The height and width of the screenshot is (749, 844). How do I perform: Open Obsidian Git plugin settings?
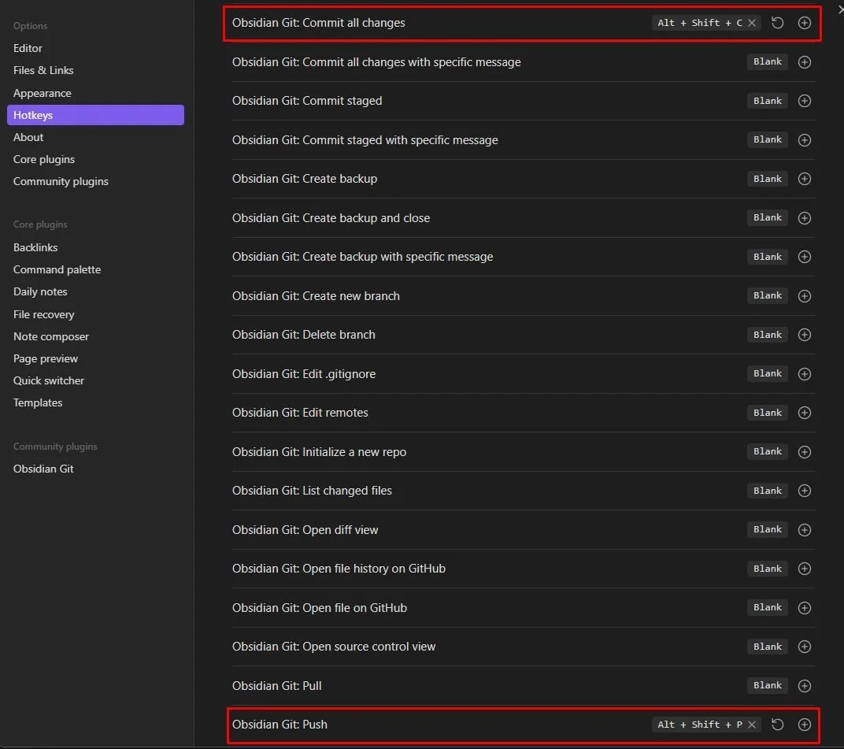point(43,469)
